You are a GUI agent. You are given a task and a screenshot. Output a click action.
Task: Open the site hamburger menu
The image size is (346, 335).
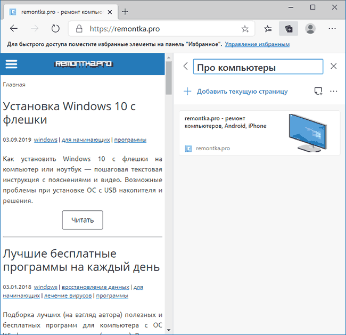click(11, 64)
